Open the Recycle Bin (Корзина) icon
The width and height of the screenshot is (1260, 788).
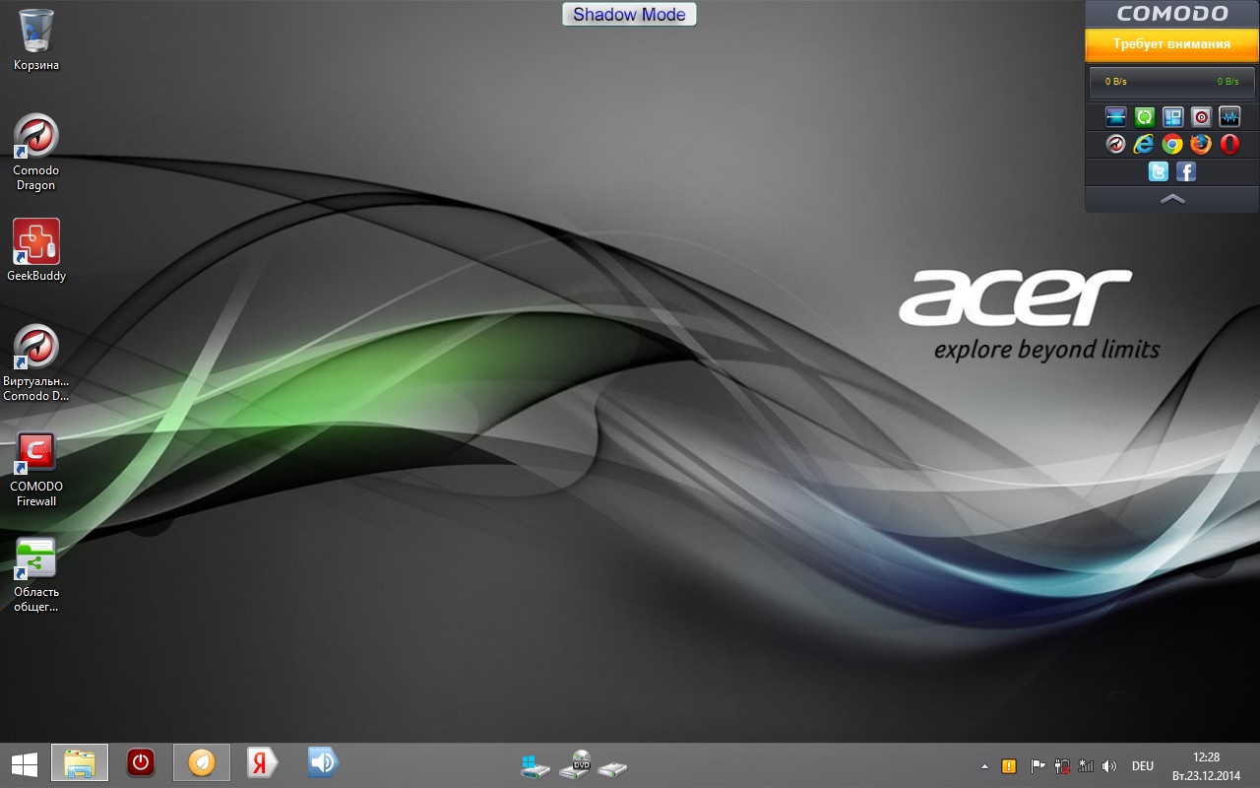[36, 39]
